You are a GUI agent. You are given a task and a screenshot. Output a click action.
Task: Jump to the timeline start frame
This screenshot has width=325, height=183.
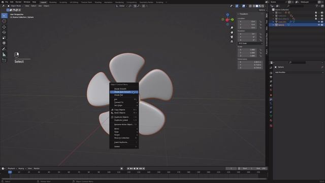coord(128,169)
